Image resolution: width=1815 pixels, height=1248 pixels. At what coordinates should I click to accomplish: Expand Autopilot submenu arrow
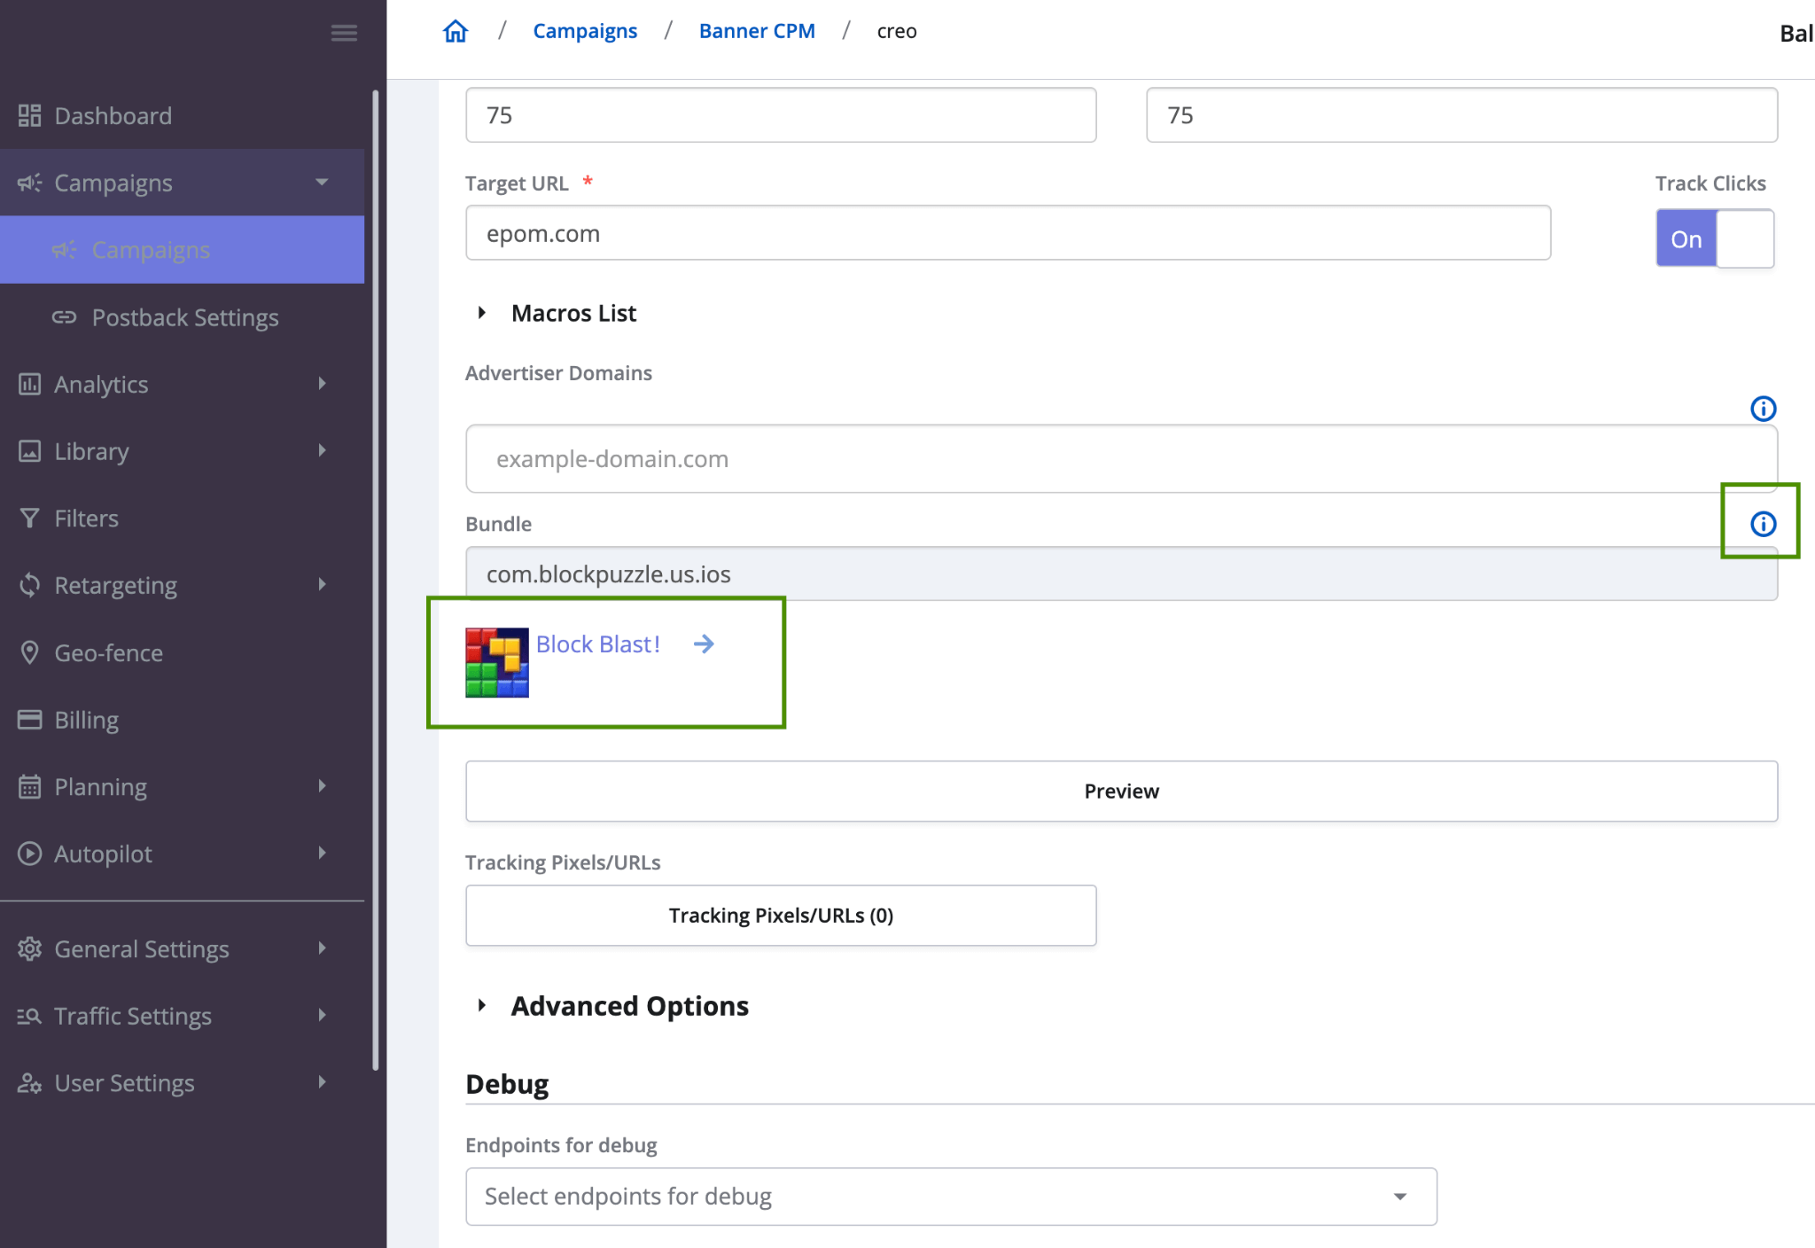point(322,853)
